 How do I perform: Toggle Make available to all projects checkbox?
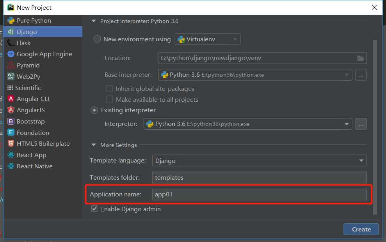[x=109, y=99]
